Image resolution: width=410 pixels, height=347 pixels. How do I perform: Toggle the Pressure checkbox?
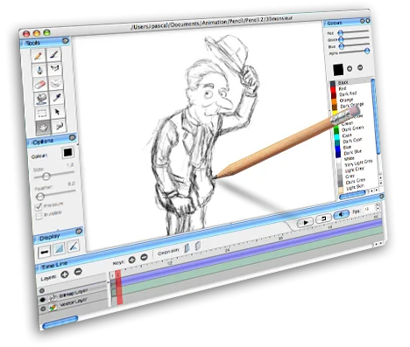[x=39, y=207]
